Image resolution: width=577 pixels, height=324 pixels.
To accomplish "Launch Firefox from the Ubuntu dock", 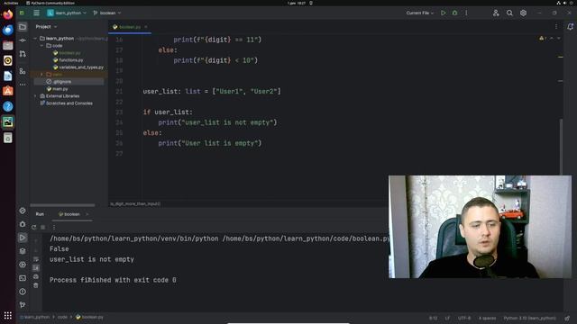I will click(8, 14).
